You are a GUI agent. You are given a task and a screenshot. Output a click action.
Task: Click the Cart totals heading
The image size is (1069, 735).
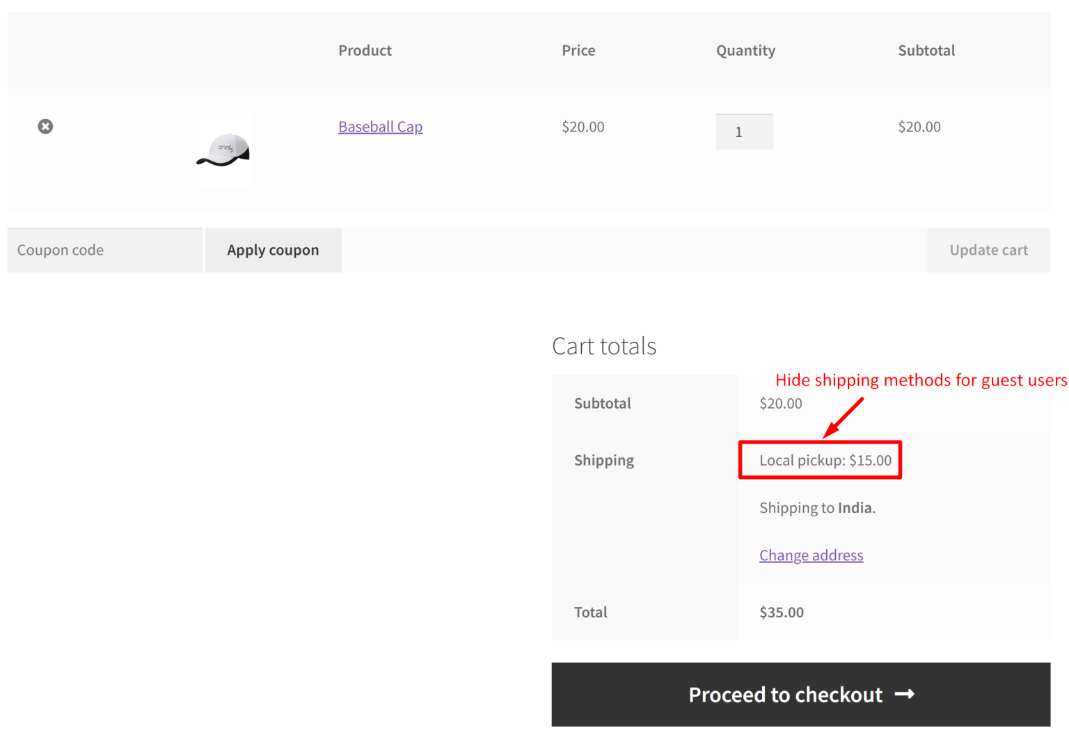(604, 345)
